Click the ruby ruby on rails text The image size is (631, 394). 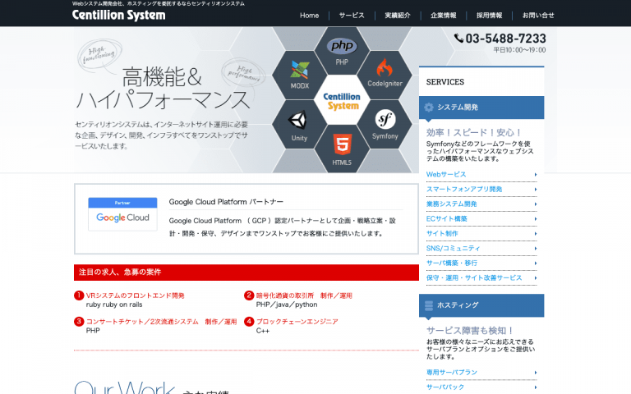click(114, 305)
